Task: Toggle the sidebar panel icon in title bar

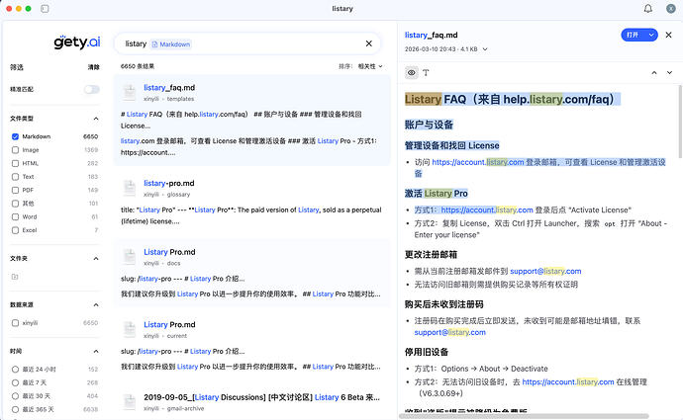Action: [x=45, y=9]
